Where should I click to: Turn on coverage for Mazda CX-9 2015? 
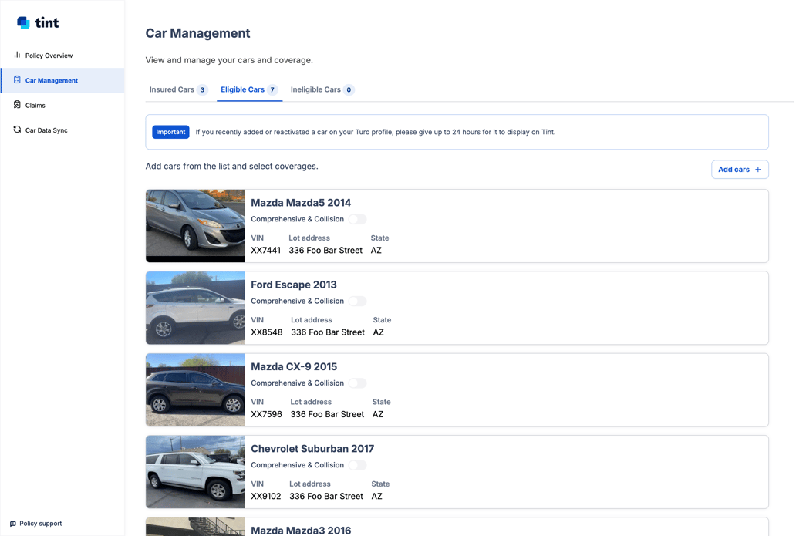point(357,383)
